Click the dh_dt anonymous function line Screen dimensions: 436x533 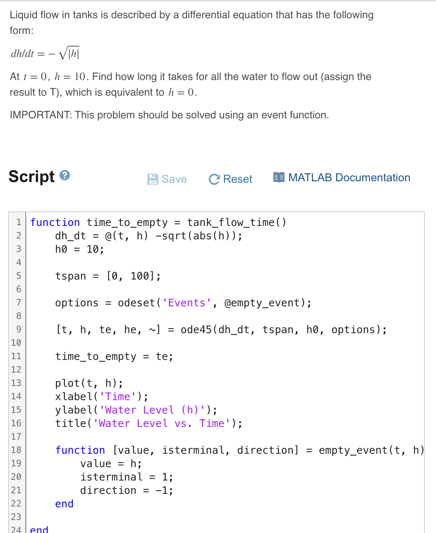coord(149,236)
